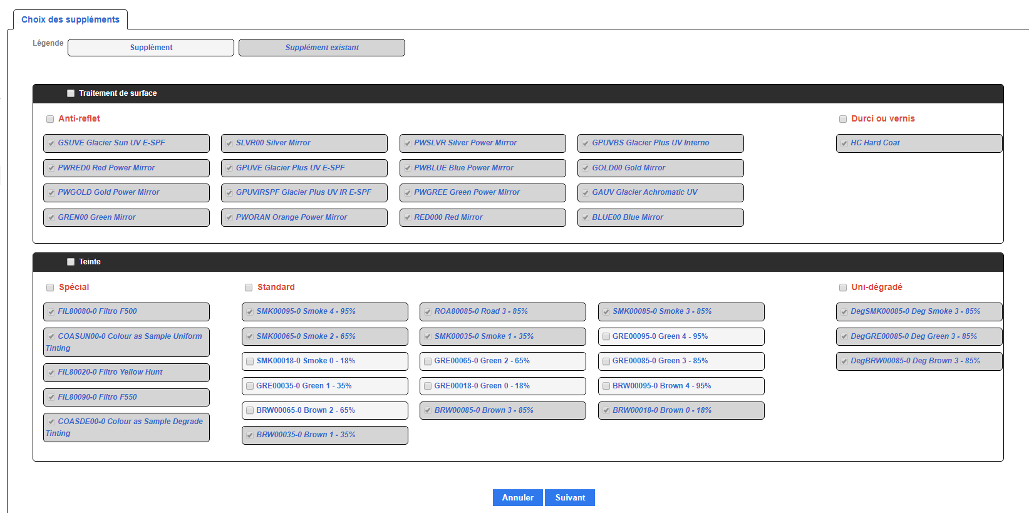This screenshot has height=513, width=1029.
Task: Select PWGOLD Gold Power Mirror supplement
Action: (x=127, y=193)
